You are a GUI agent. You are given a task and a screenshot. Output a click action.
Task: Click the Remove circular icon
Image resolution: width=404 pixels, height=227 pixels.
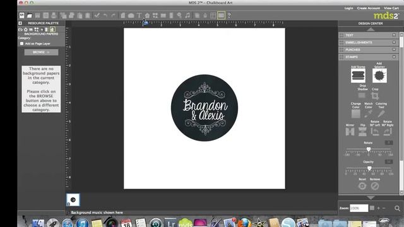coord(374,186)
